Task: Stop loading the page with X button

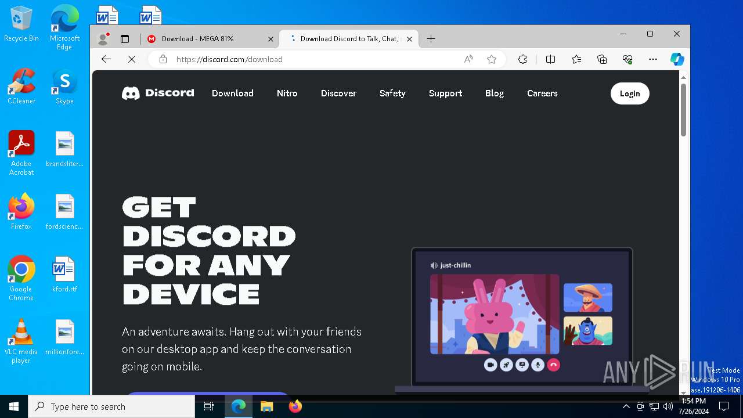Action: [x=131, y=59]
